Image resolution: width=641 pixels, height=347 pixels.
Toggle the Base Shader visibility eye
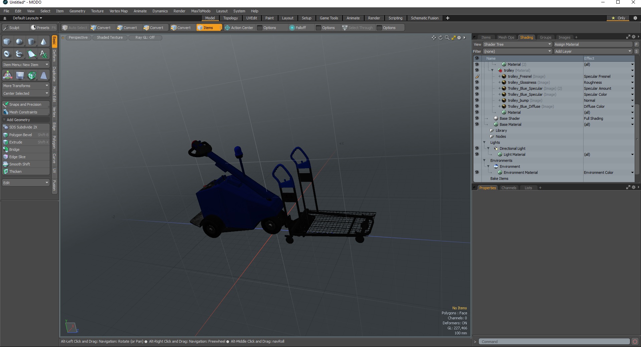coord(477,118)
